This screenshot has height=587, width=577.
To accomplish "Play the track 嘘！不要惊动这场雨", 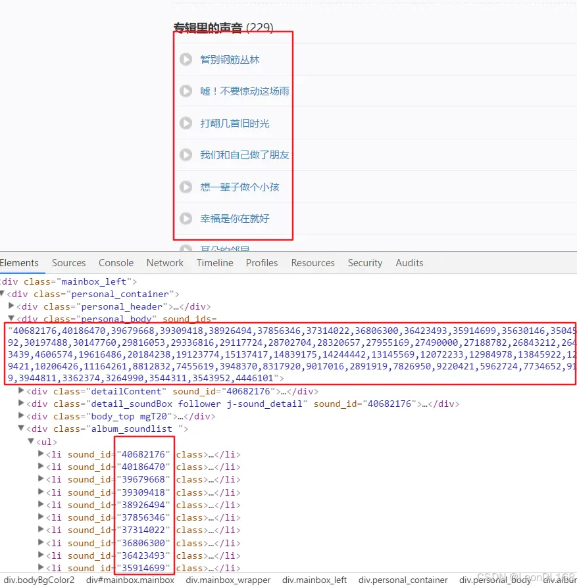I will (186, 91).
